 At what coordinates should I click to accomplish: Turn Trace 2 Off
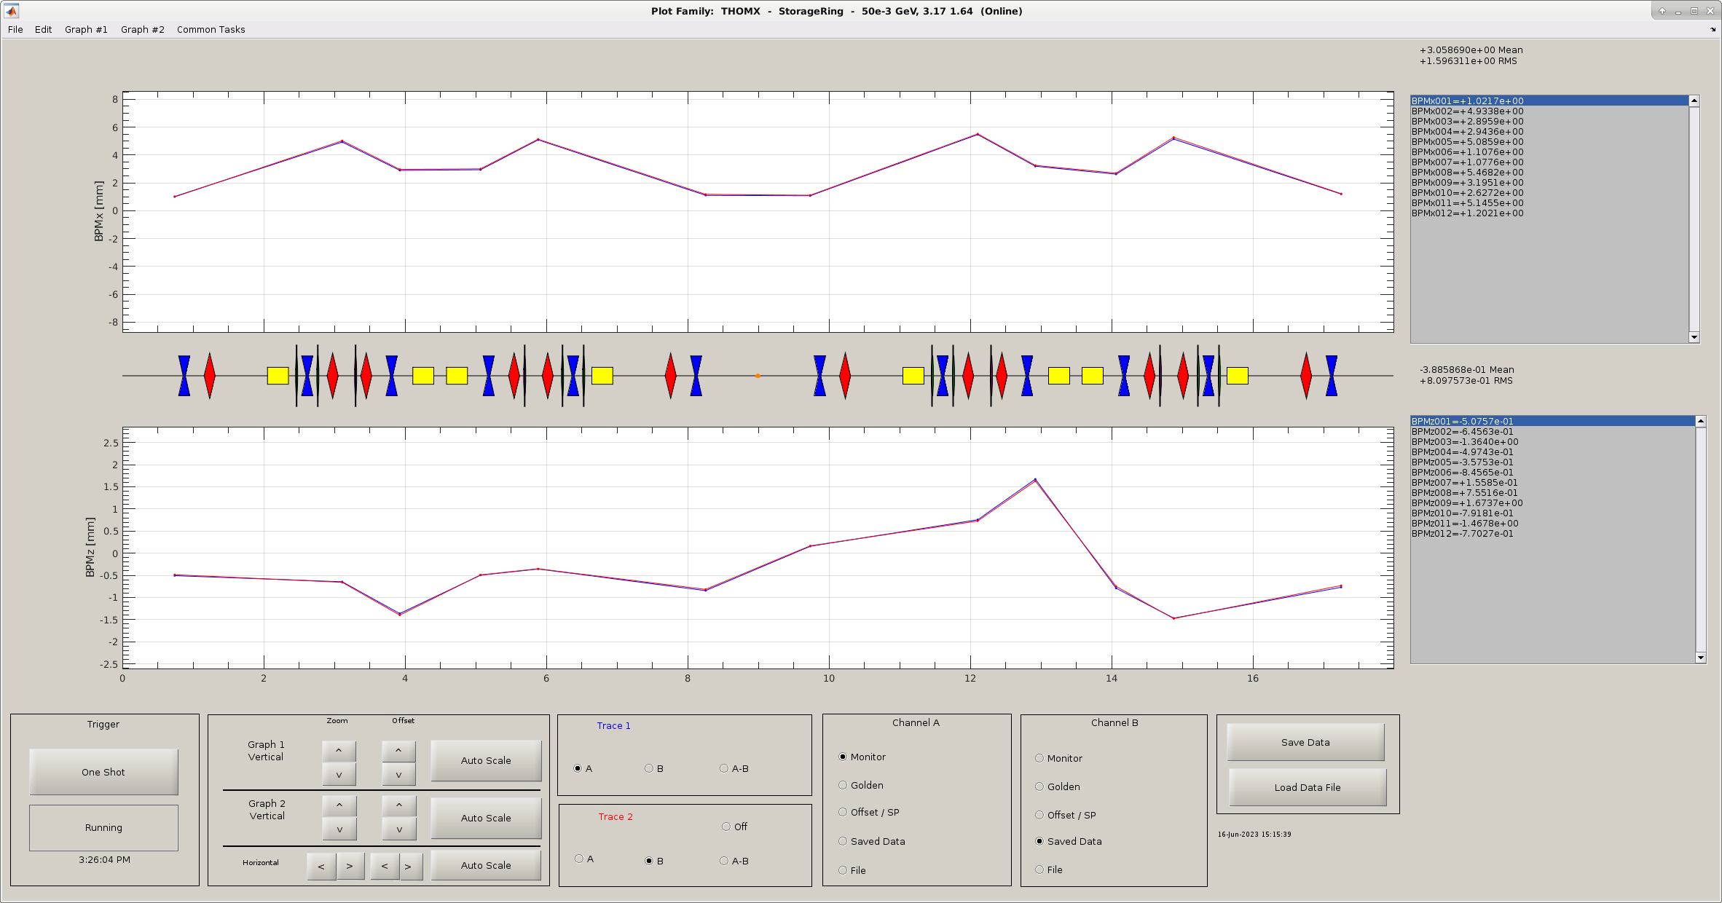[726, 827]
